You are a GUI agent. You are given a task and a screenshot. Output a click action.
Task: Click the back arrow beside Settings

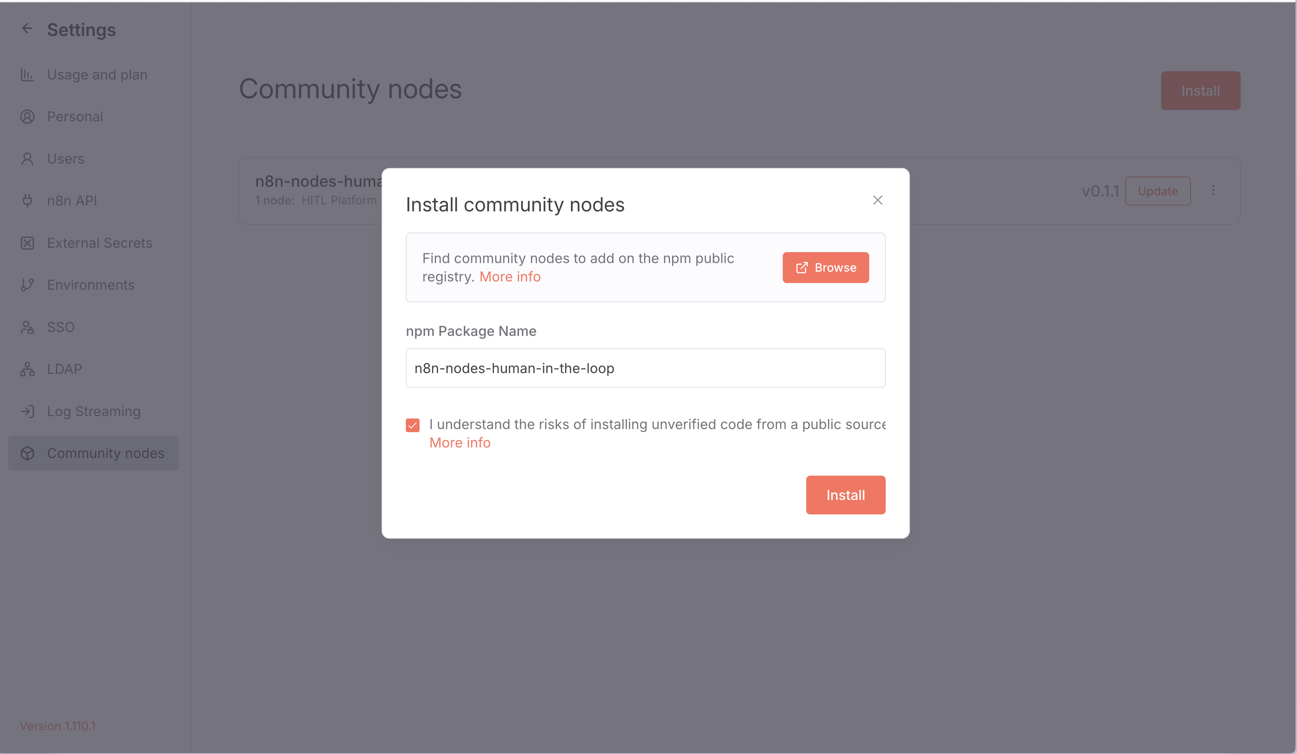(27, 28)
